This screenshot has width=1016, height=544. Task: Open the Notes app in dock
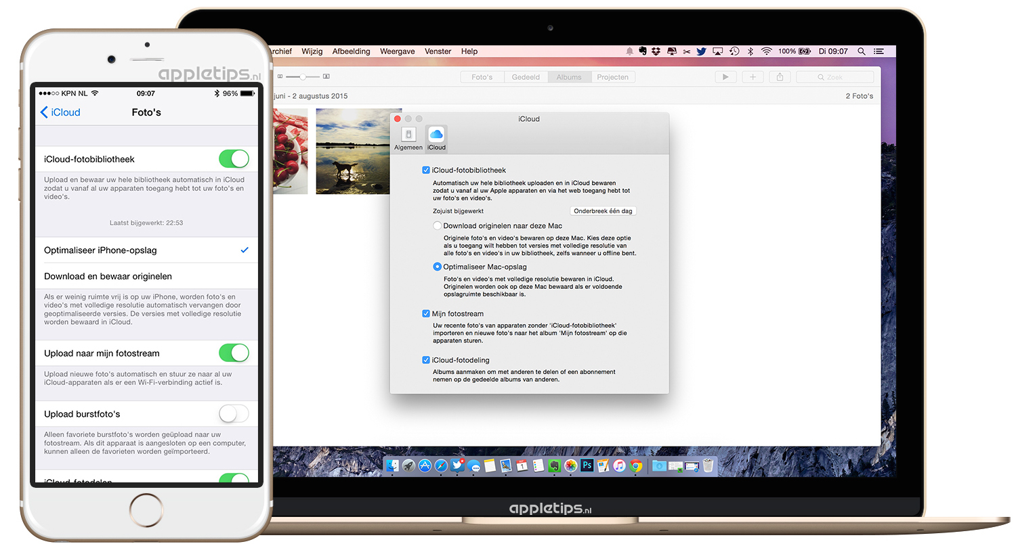490,466
